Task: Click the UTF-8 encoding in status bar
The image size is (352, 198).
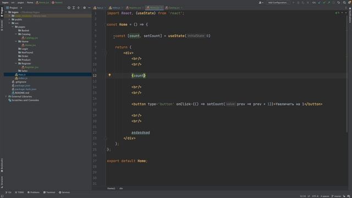Action: click(x=315, y=196)
